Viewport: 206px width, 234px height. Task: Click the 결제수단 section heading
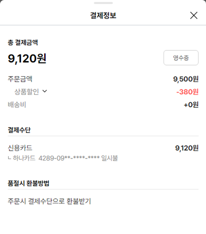[x=19, y=130]
